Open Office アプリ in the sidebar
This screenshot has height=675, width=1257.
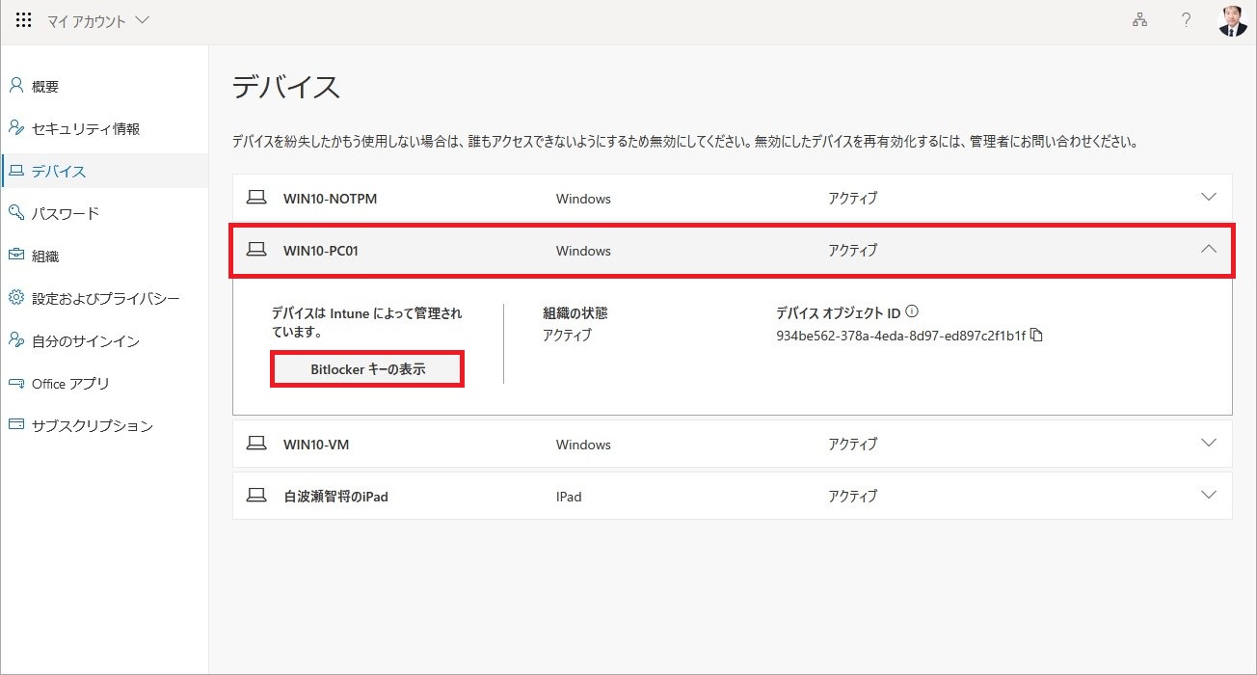104,383
